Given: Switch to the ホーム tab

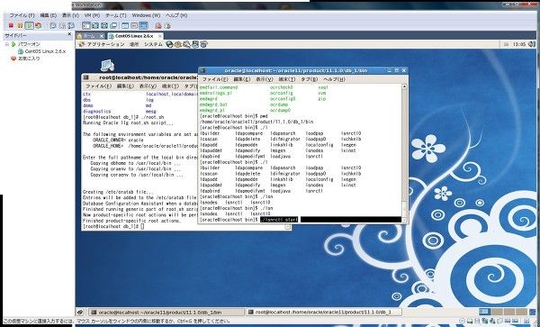Looking at the screenshot, I should click(x=89, y=36).
